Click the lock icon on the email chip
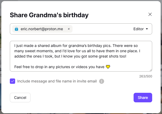 [x=16, y=29]
